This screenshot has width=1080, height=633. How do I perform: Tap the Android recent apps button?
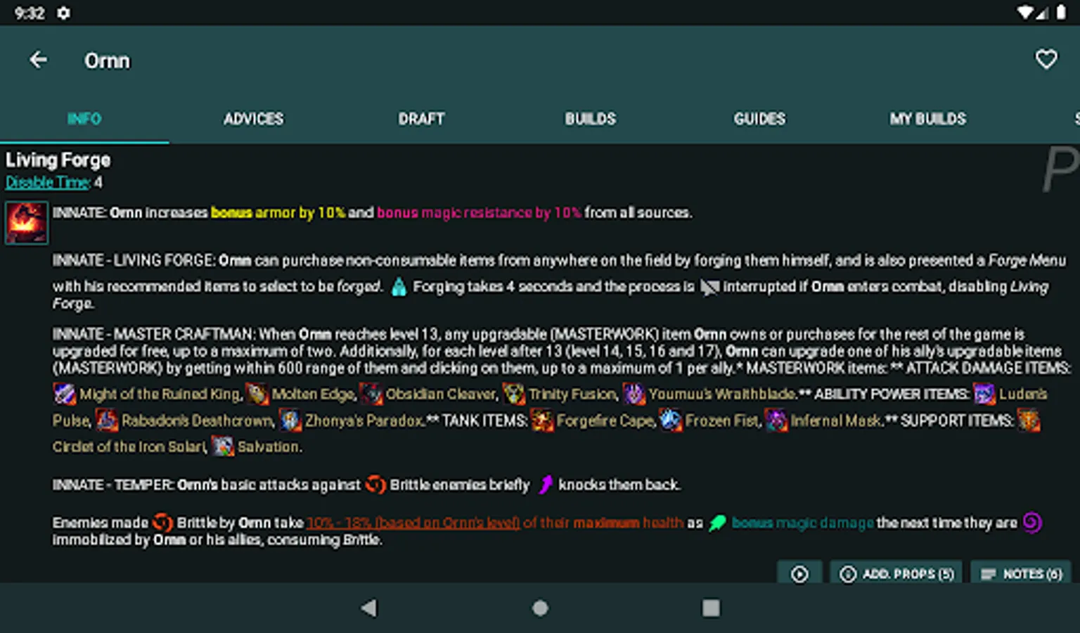711,608
